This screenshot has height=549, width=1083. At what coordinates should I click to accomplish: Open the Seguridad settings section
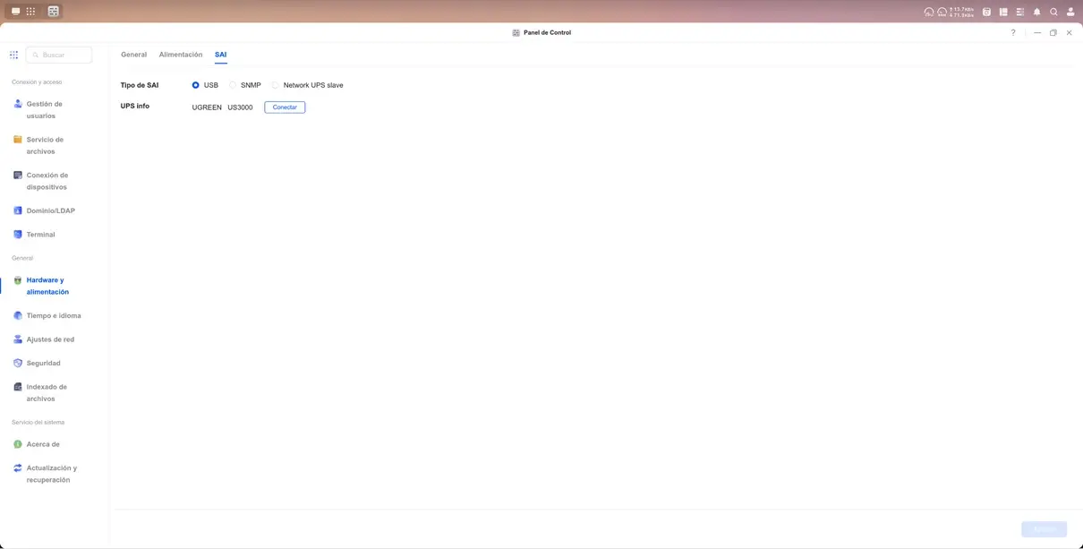click(x=43, y=363)
